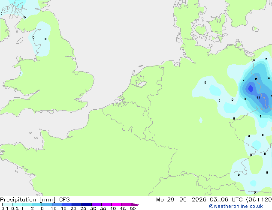Click the legend label "10"
Screen dimensions: 272x210
tap(54, 208)
